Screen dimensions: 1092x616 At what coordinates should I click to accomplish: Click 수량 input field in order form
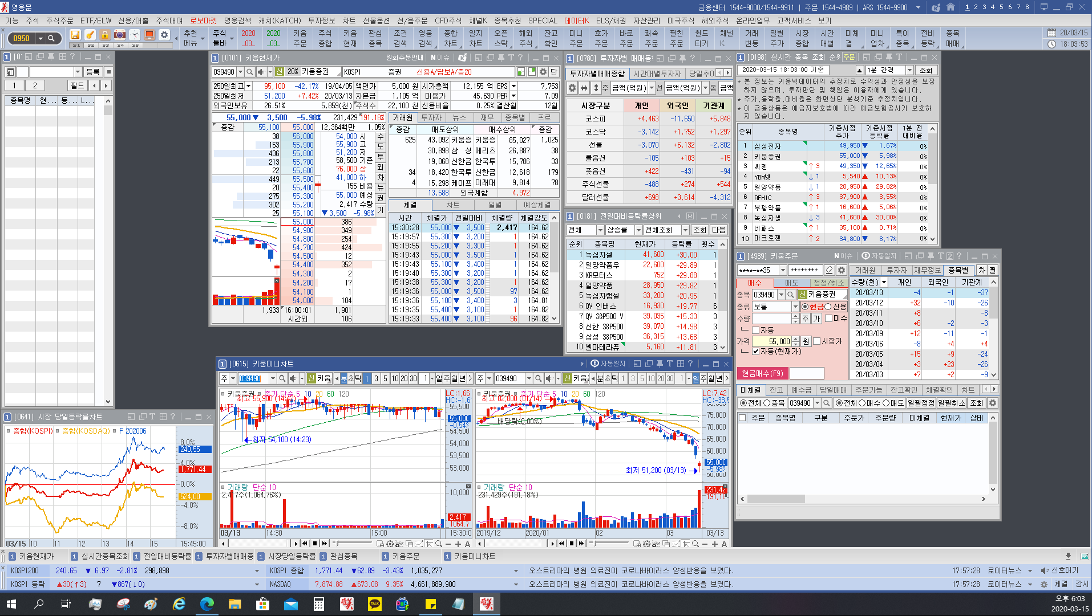[x=771, y=319]
